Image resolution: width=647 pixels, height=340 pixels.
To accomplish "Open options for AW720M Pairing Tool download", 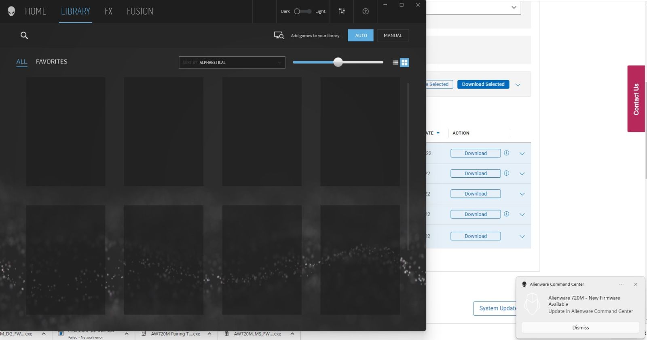I will 209,334.
